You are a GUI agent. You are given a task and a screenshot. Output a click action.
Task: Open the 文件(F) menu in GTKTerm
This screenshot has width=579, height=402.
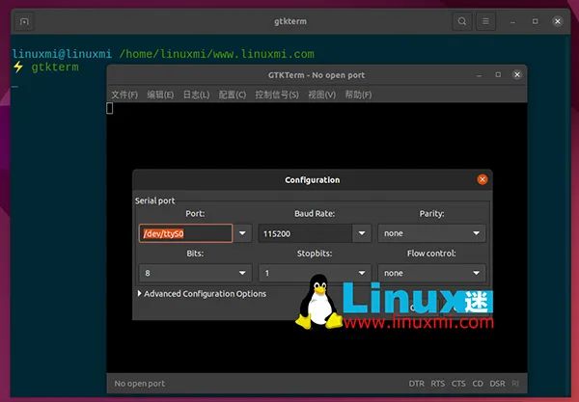coord(124,94)
